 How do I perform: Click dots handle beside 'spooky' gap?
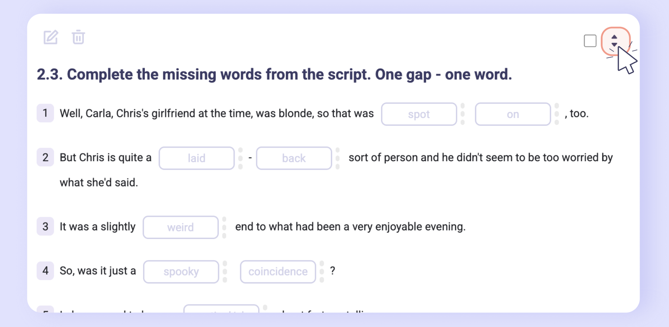tap(225, 271)
